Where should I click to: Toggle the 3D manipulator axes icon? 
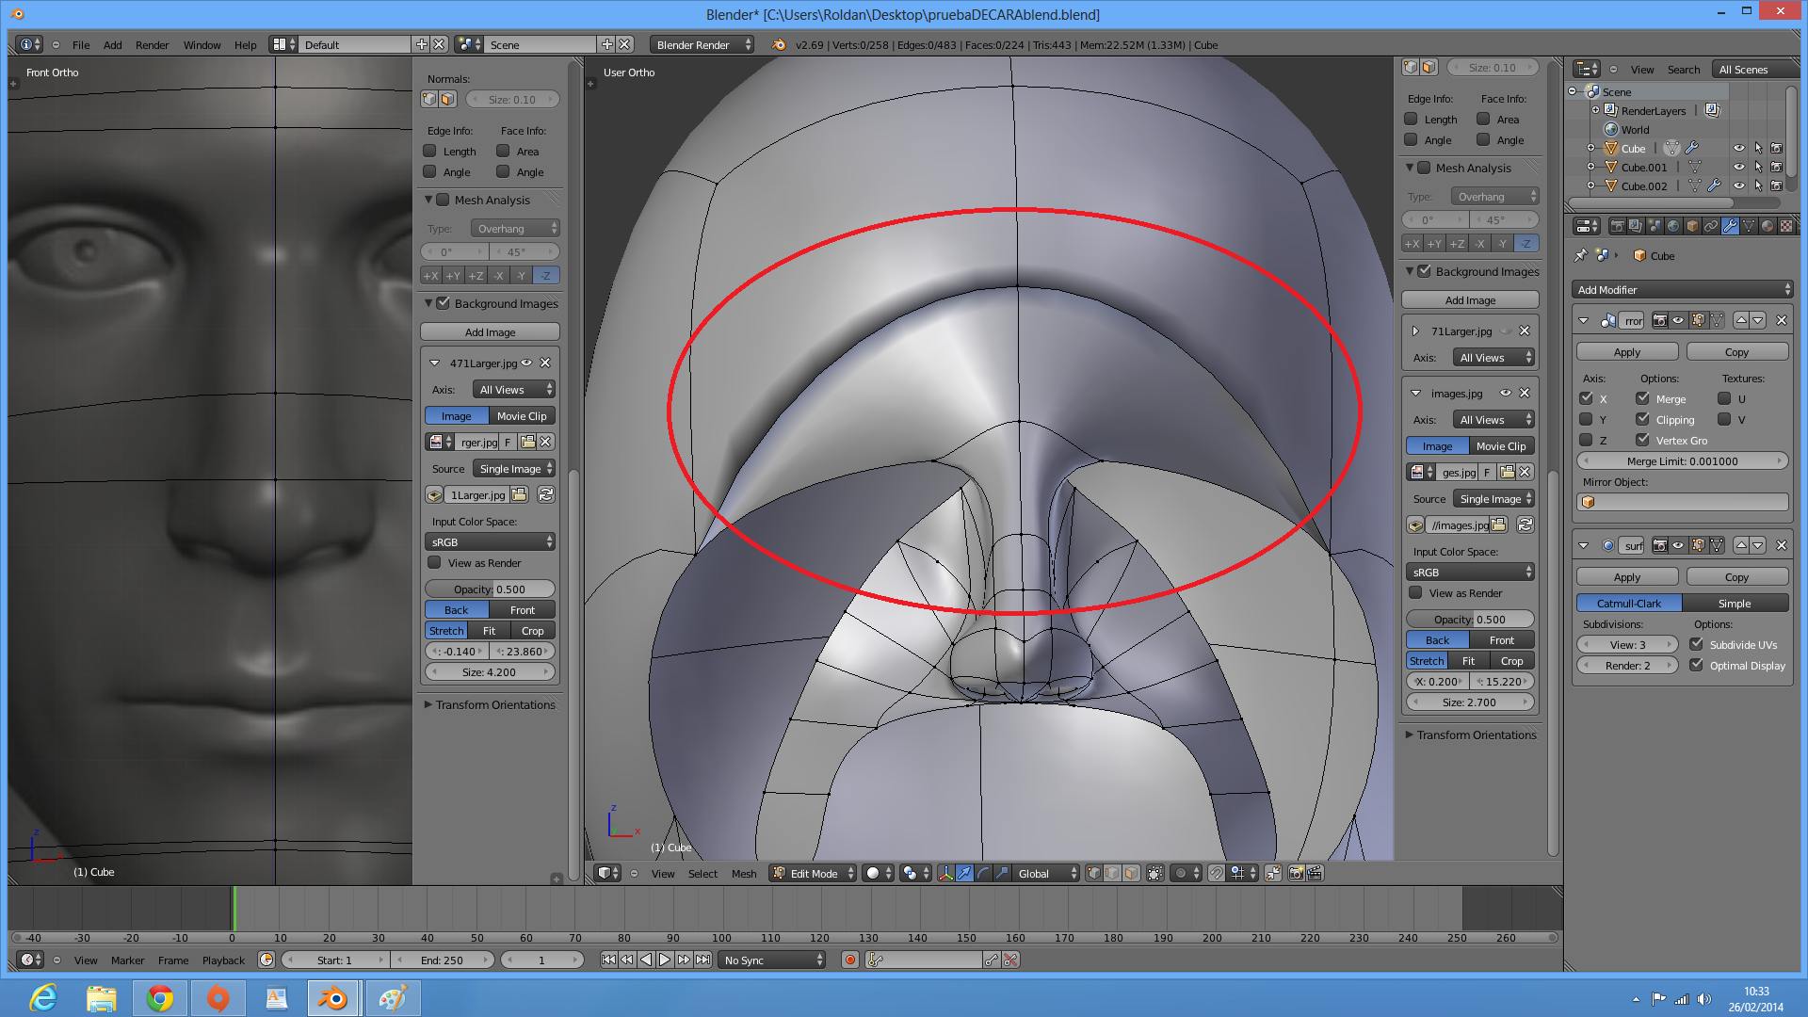tap(945, 873)
